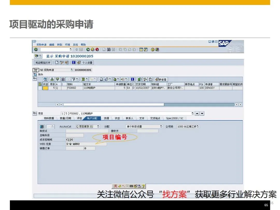Select the 帐户分配 tab
280x210 pixels.
(x=92, y=118)
